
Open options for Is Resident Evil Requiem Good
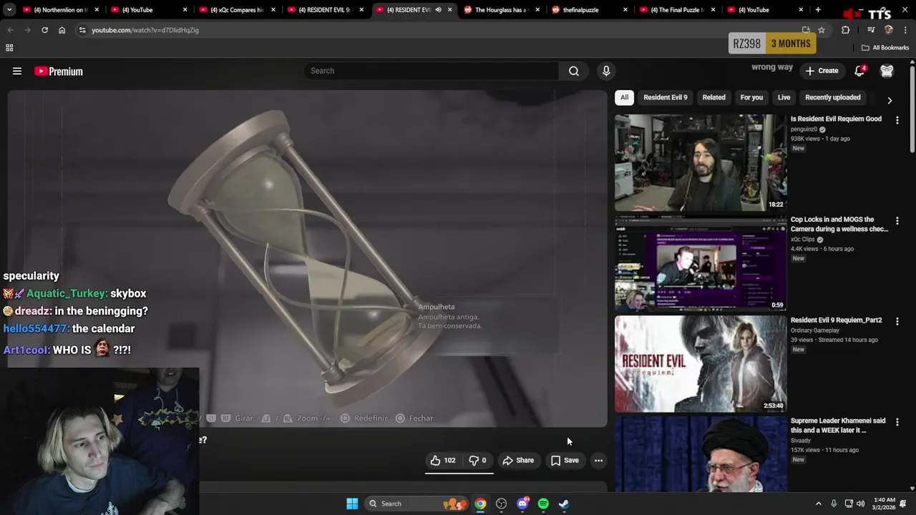click(897, 120)
